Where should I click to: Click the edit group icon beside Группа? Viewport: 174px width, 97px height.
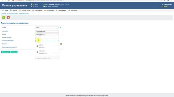click(61, 44)
